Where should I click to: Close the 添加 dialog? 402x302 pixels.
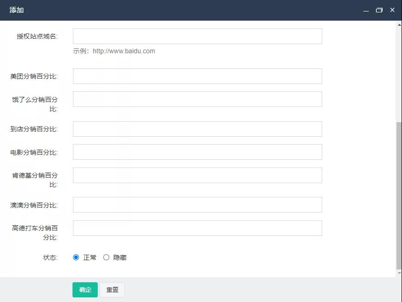point(392,10)
